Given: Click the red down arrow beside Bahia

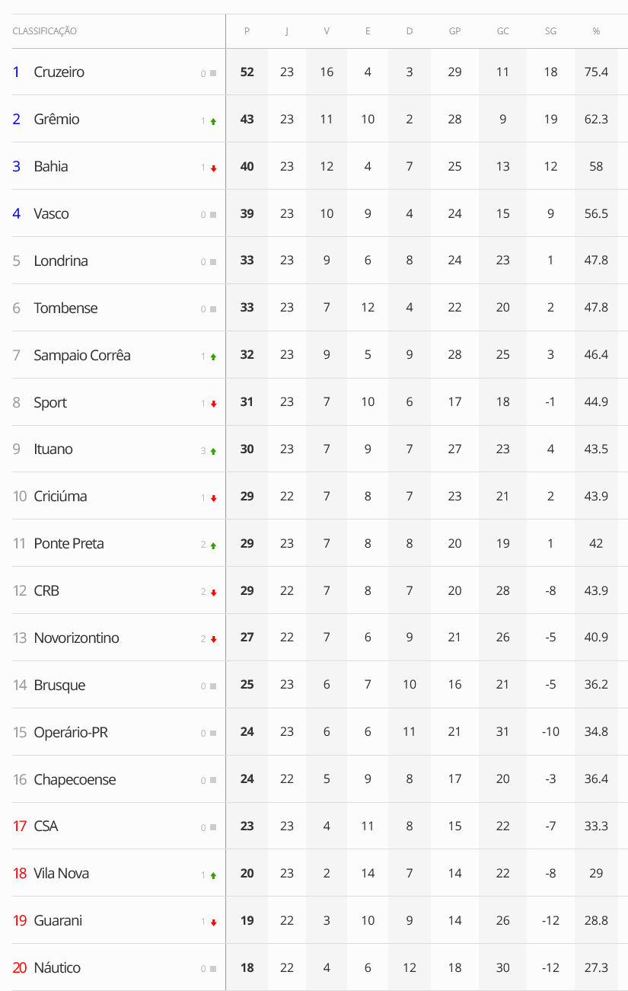Looking at the screenshot, I should tap(213, 168).
